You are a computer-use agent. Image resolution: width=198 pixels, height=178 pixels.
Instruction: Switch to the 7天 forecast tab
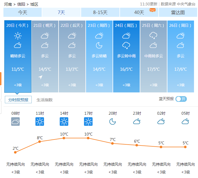click(x=61, y=13)
